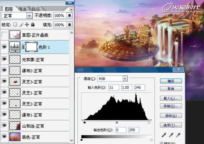Click the 存储(S)... save button

click(x=171, y=106)
